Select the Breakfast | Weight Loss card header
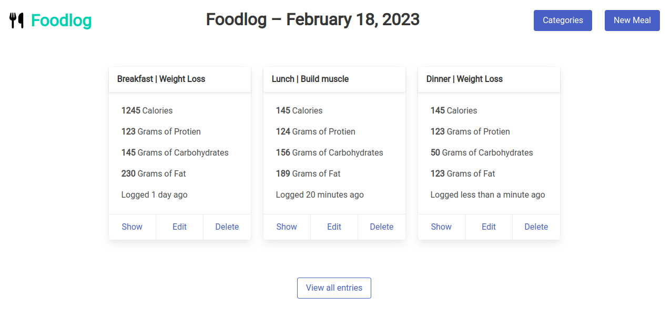 [x=161, y=79]
